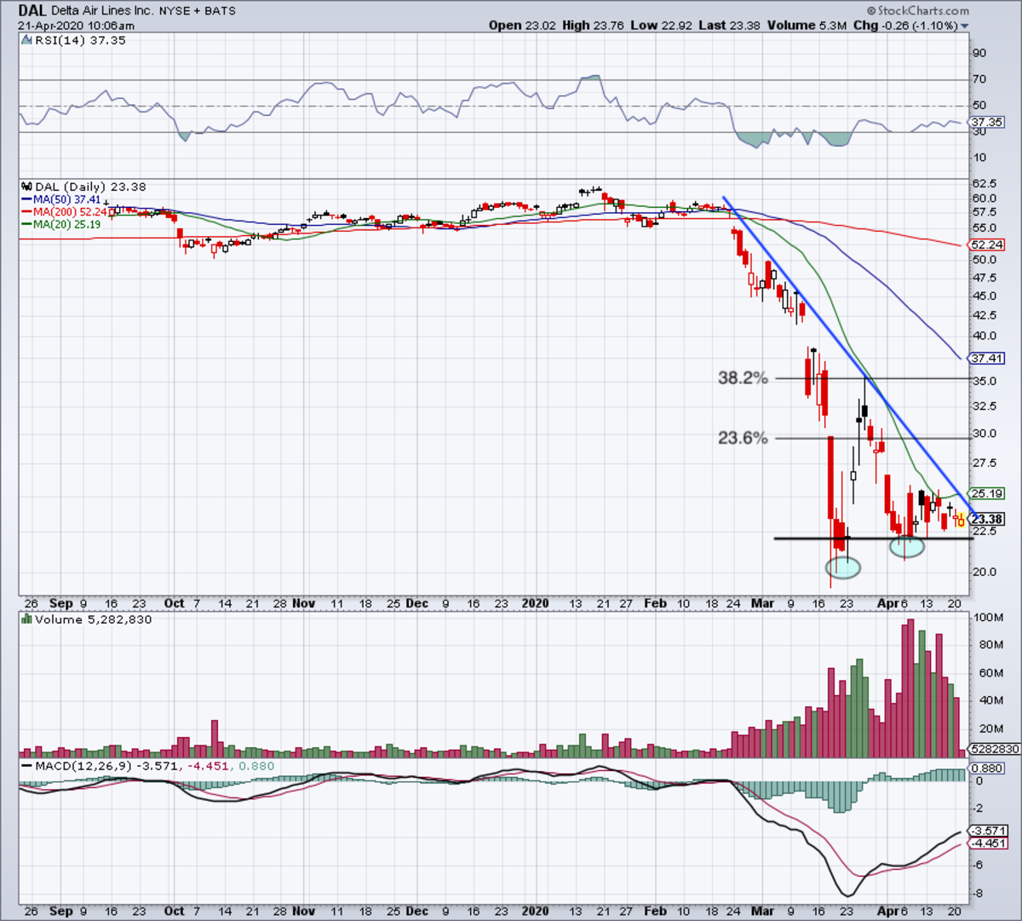Click the MA(50) 37.41 legend entry
Image resolution: width=1022 pixels, height=921 pixels.
point(66,199)
